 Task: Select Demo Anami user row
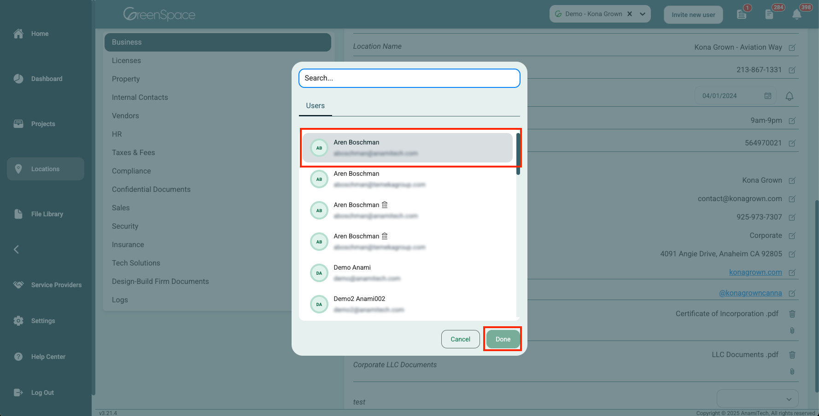(408, 273)
